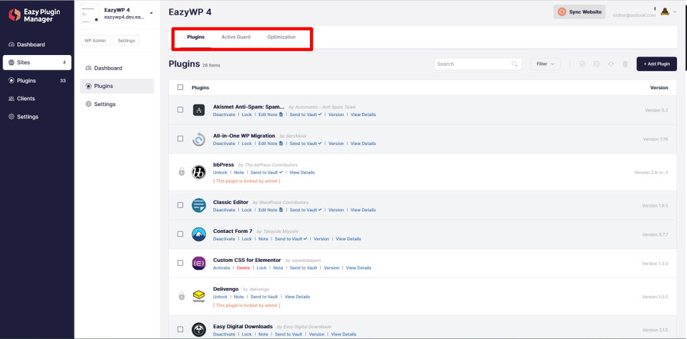687x339 pixels.
Task: Click the Contact Form 7 plugin icon
Action: pyautogui.click(x=199, y=234)
